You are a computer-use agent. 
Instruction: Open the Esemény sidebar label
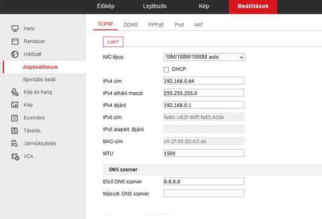34,118
